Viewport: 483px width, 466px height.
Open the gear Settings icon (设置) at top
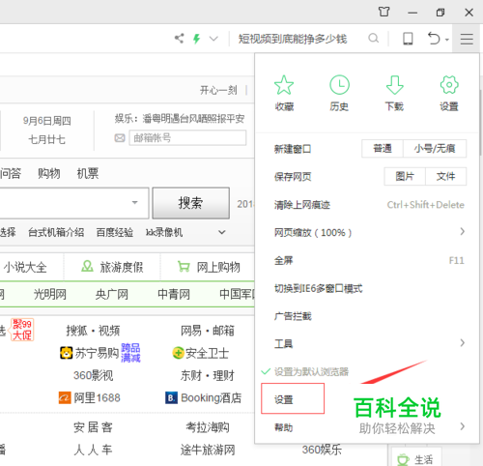[449, 85]
